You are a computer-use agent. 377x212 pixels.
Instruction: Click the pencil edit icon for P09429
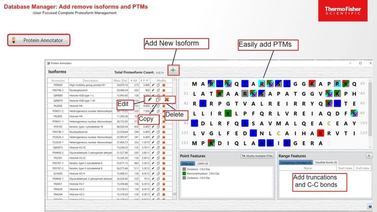tap(153, 85)
